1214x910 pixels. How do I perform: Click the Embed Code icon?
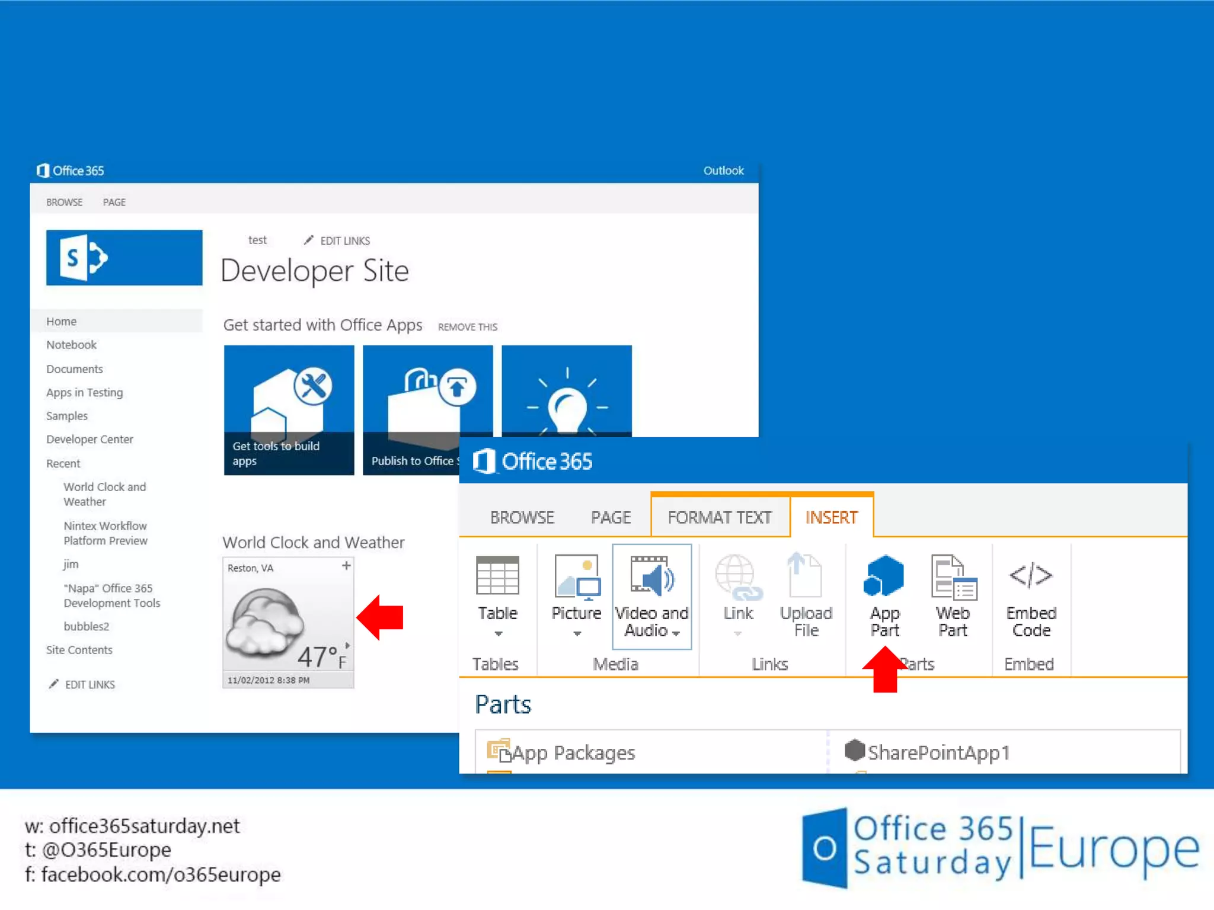[x=1031, y=575]
